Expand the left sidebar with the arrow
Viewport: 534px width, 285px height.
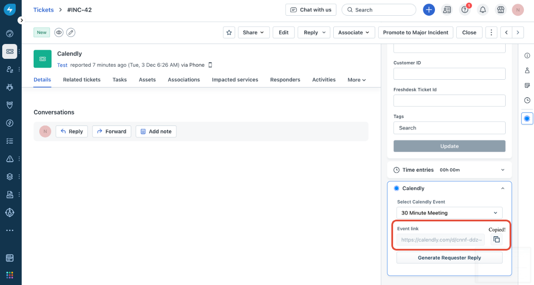21,20
